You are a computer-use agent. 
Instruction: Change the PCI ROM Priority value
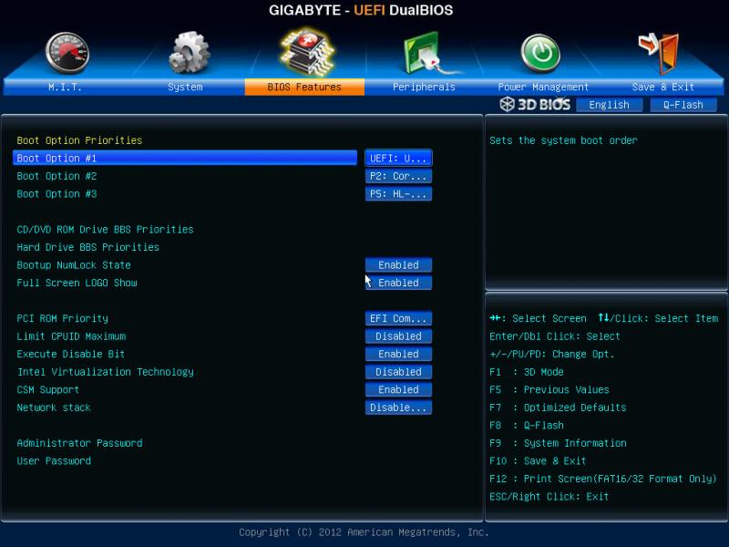(x=398, y=318)
